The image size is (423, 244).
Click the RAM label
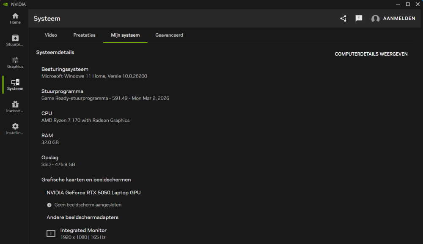click(47, 135)
